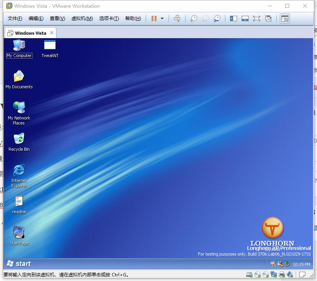The image size is (317, 281).
Task: Expand the power options arrow beside Pause
Action: click(x=162, y=19)
